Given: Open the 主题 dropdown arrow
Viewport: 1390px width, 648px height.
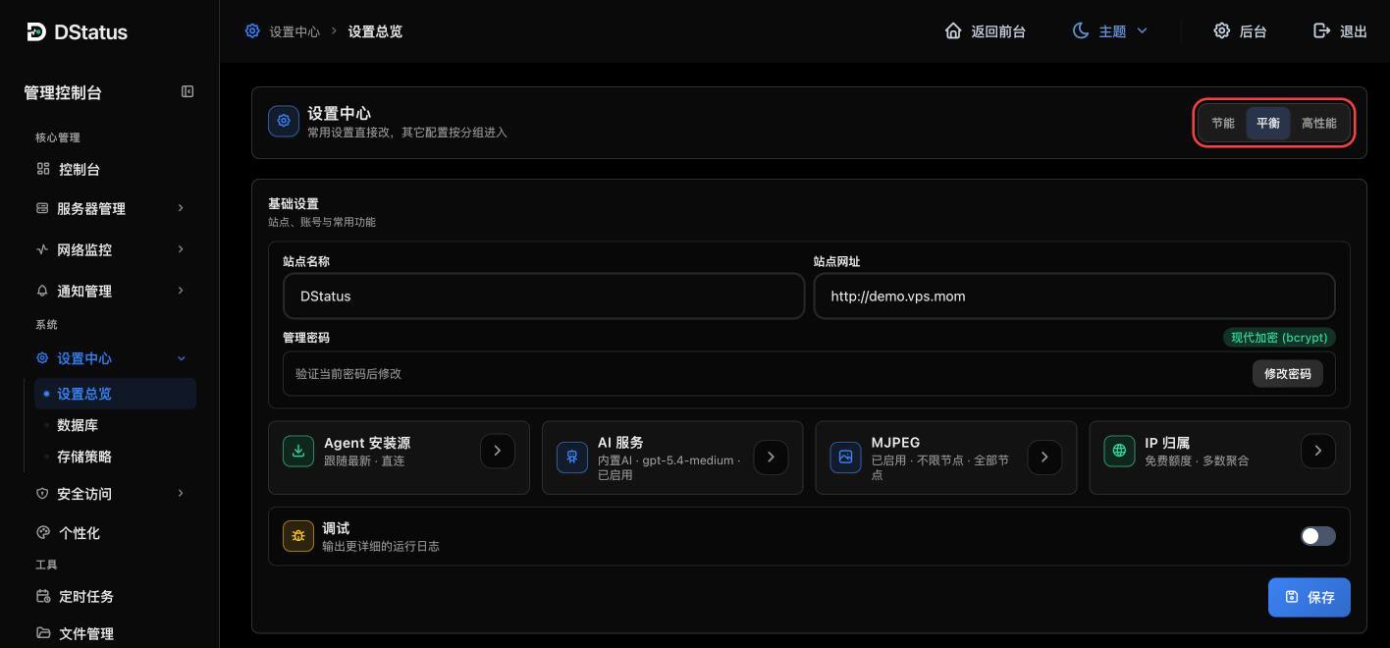Looking at the screenshot, I should point(1142,30).
